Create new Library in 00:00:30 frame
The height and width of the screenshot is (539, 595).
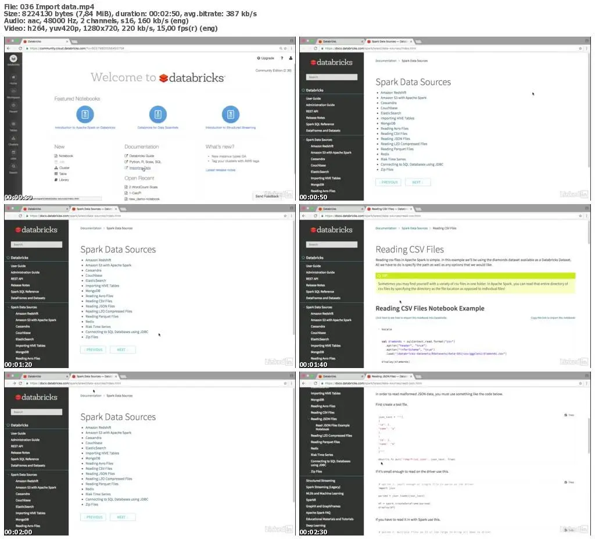(x=62, y=180)
